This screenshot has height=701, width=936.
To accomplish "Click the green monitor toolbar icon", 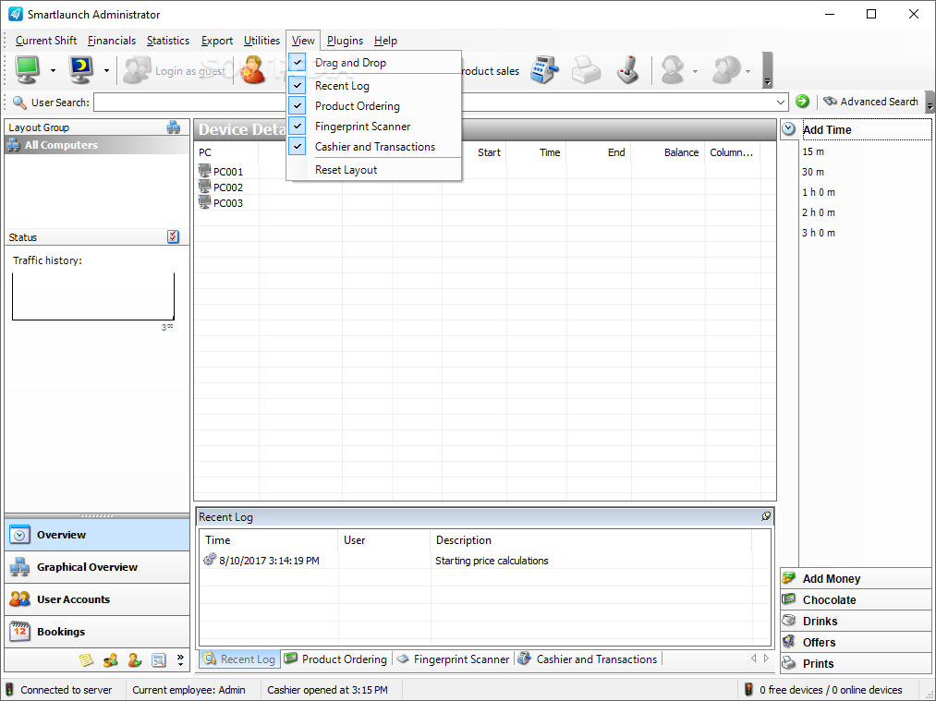I will pos(27,70).
